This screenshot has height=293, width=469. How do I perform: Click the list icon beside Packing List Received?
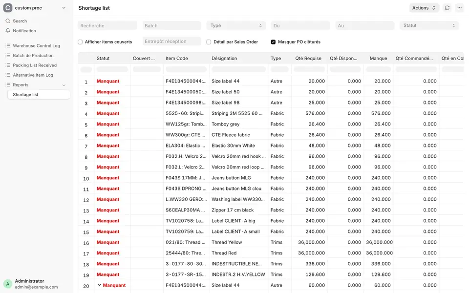click(8, 65)
